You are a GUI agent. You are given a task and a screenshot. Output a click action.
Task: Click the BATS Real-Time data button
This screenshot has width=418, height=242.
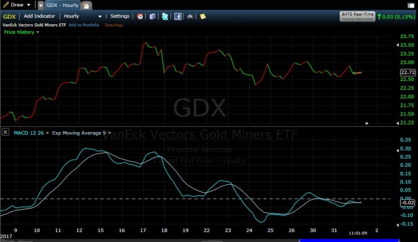(358, 16)
